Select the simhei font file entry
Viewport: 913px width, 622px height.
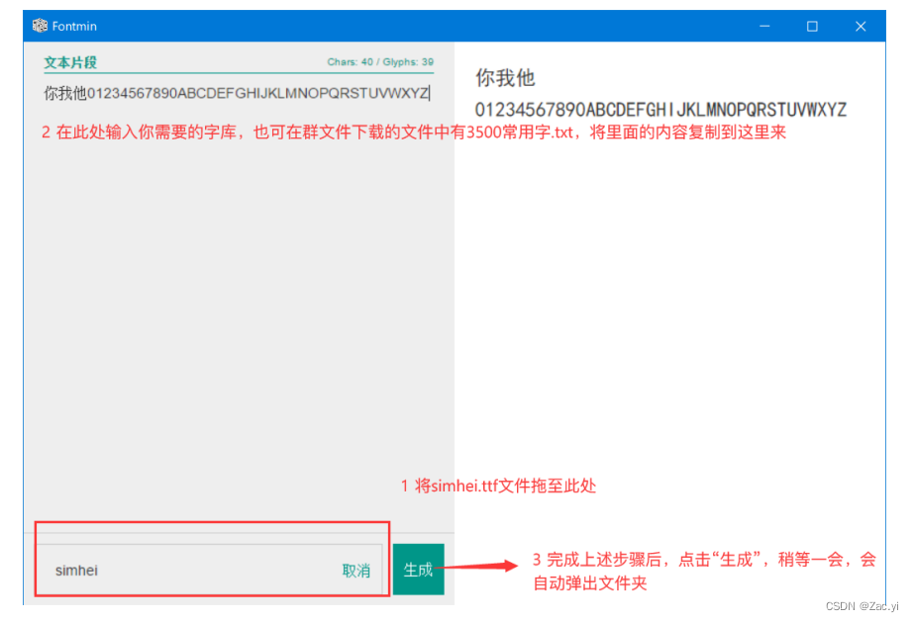pyautogui.click(x=211, y=571)
